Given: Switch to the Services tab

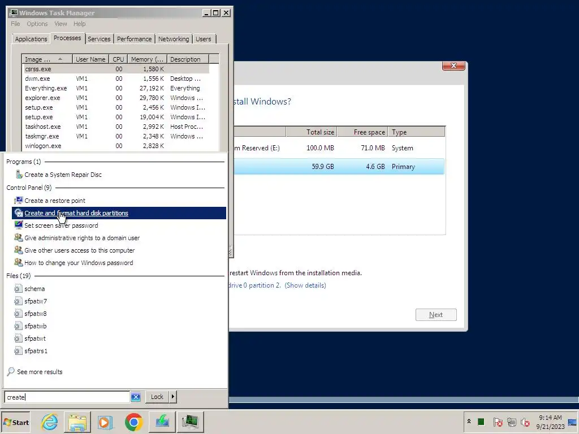Looking at the screenshot, I should pos(99,39).
